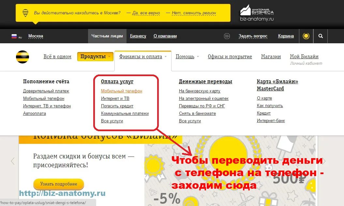
Task: Open Интернет, ТВ и телефон link
Action: (x=47, y=106)
